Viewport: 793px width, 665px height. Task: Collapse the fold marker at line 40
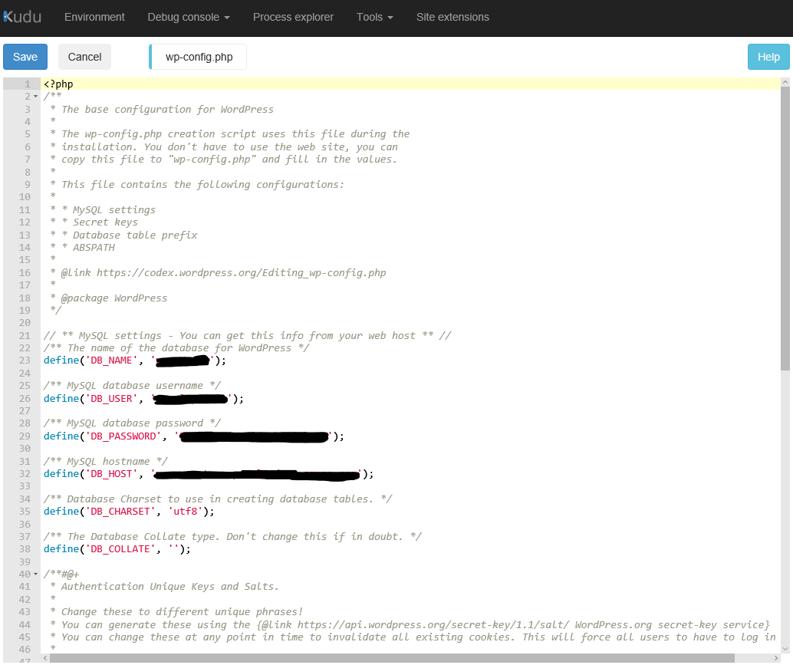coord(35,574)
